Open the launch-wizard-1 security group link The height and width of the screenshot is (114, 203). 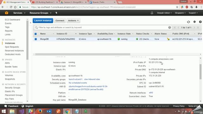[x=75, y=79]
